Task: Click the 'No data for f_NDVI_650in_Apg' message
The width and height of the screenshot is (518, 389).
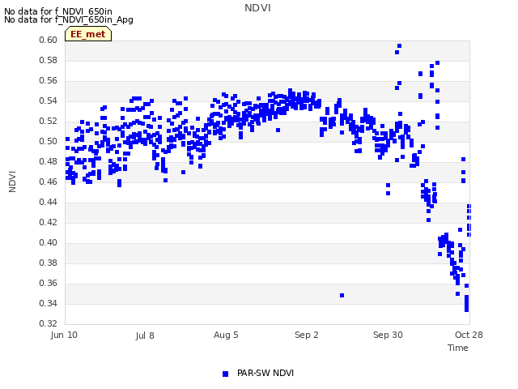Action: pyautogui.click(x=69, y=19)
